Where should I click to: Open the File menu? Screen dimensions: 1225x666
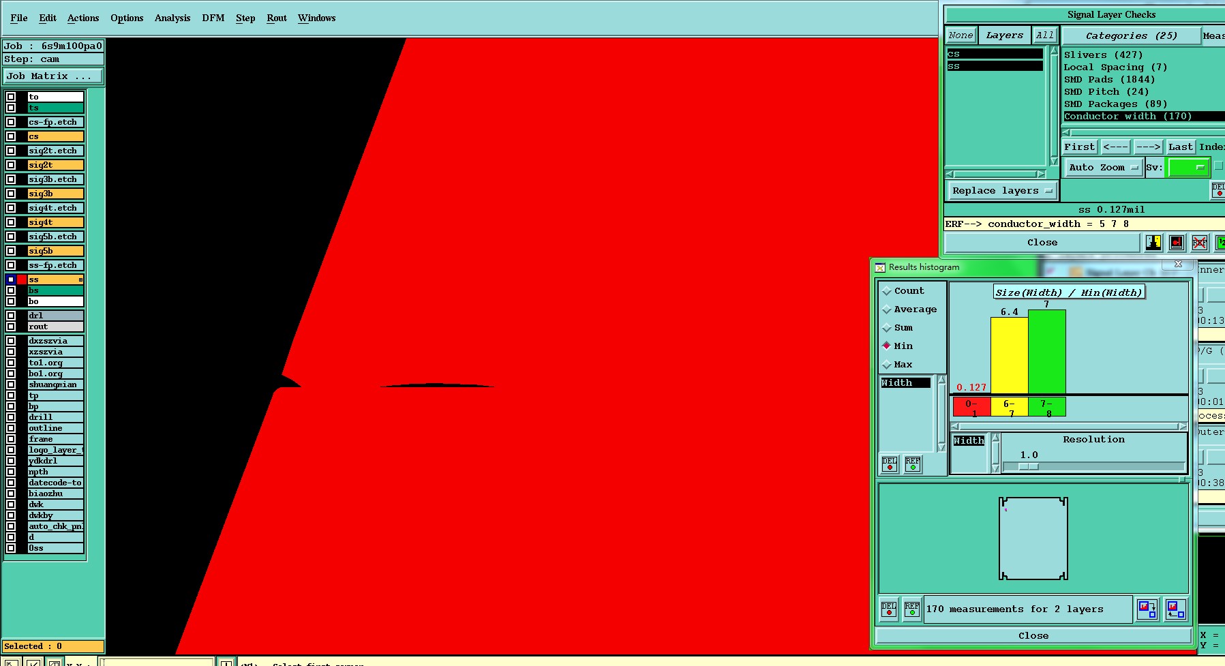click(19, 18)
